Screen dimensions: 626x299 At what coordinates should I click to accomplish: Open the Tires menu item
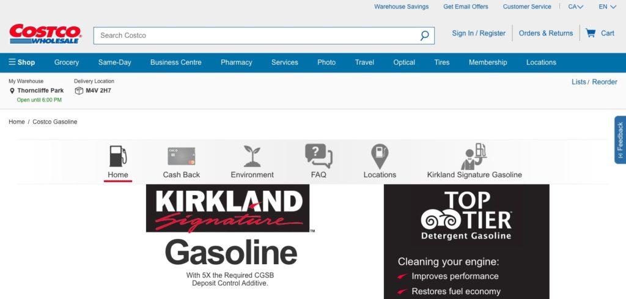coord(442,62)
